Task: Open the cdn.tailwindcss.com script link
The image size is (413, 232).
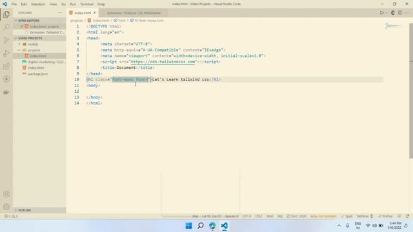Action: pyautogui.click(x=163, y=62)
